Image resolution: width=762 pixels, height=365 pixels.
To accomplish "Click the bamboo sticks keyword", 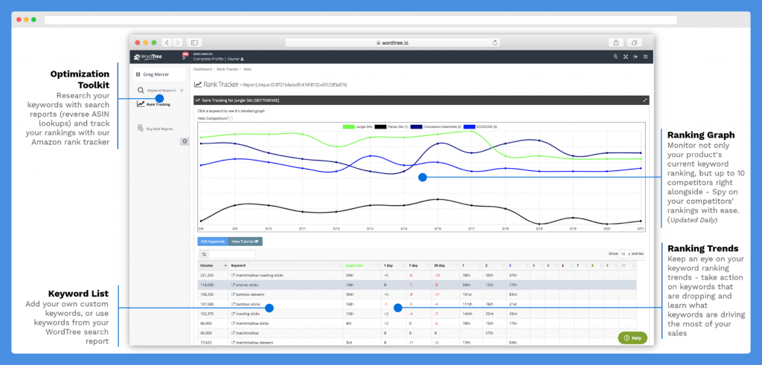I will pos(247,304).
